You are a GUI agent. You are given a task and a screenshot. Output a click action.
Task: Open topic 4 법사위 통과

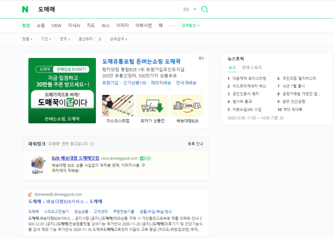[242, 102]
